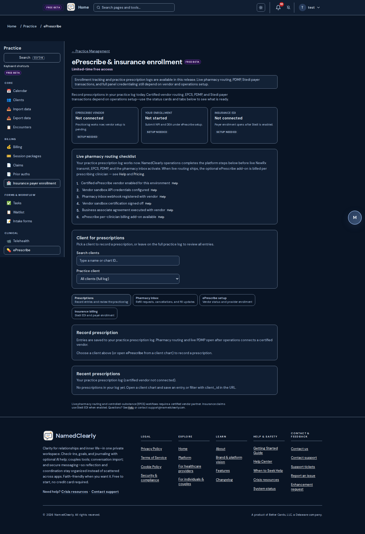Screen dimensions: 365x534
Task: Switch to the Insurance billing tab
Action: pyautogui.click(x=95, y=313)
